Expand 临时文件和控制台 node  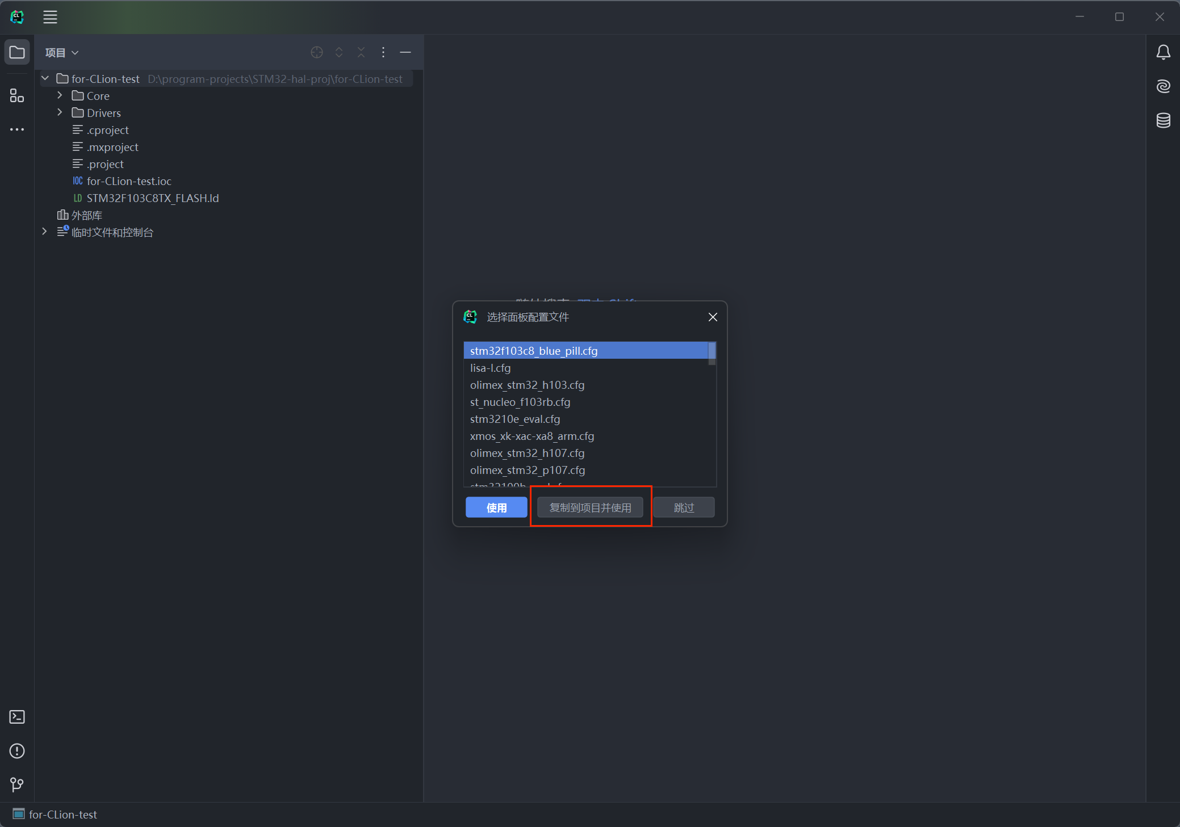[x=45, y=232]
